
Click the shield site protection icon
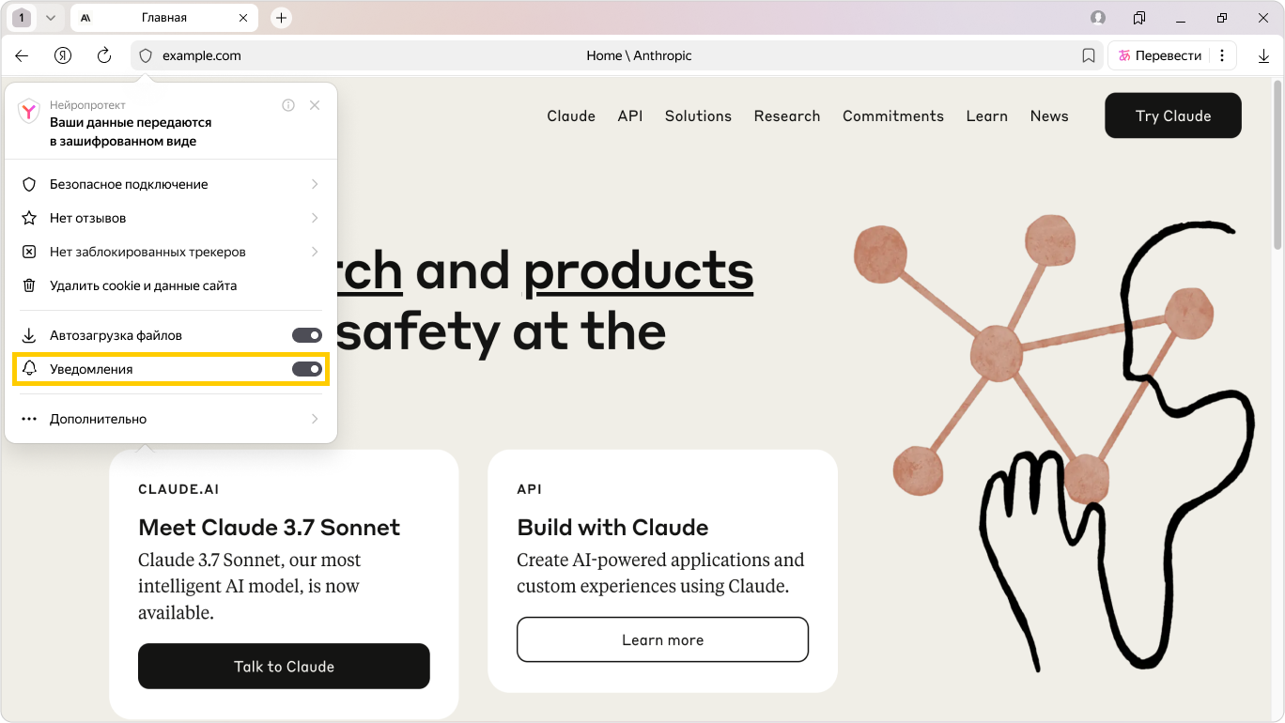(146, 55)
